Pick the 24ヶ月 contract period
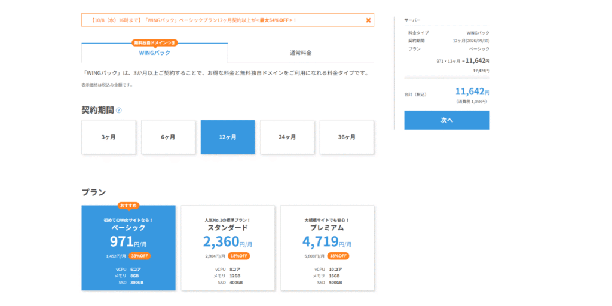Image resolution: width=612 pixels, height=306 pixels. point(287,137)
